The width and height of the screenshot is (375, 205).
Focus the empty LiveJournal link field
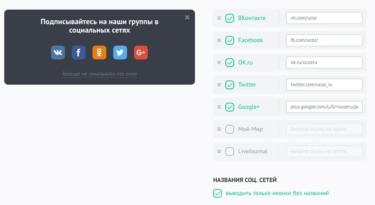(x=324, y=151)
